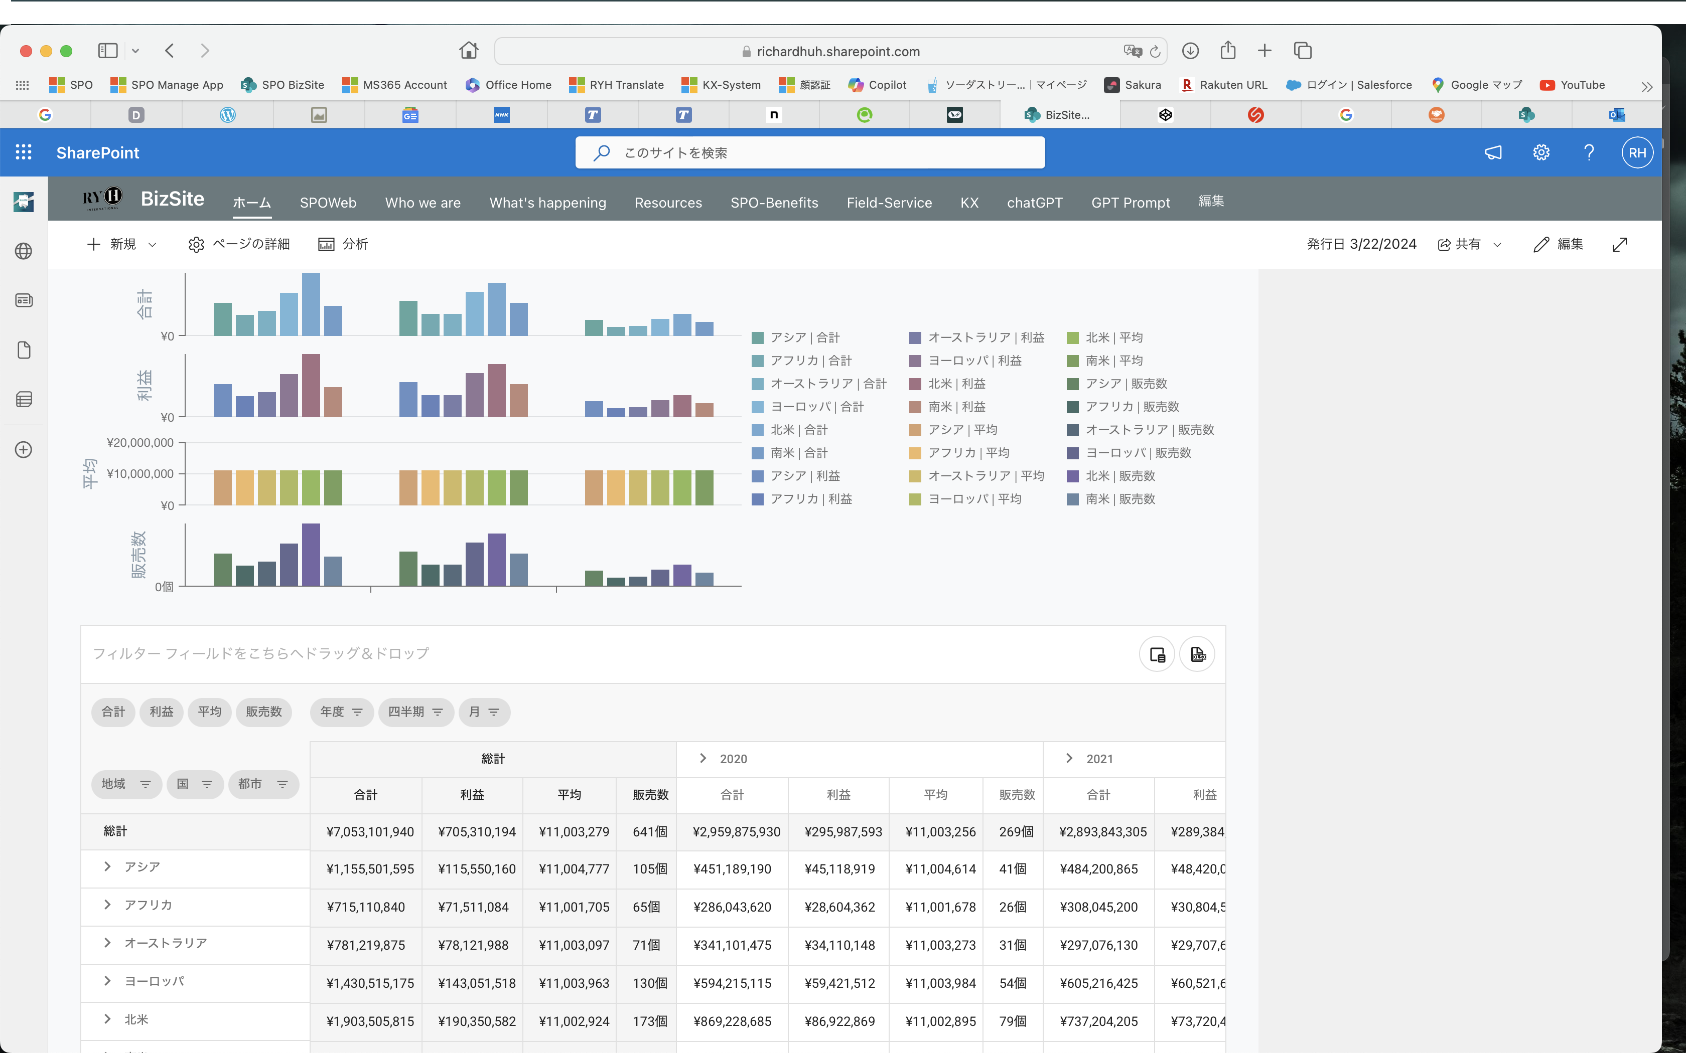
Task: Click the Create plus icon in left rail
Action: pos(24,449)
